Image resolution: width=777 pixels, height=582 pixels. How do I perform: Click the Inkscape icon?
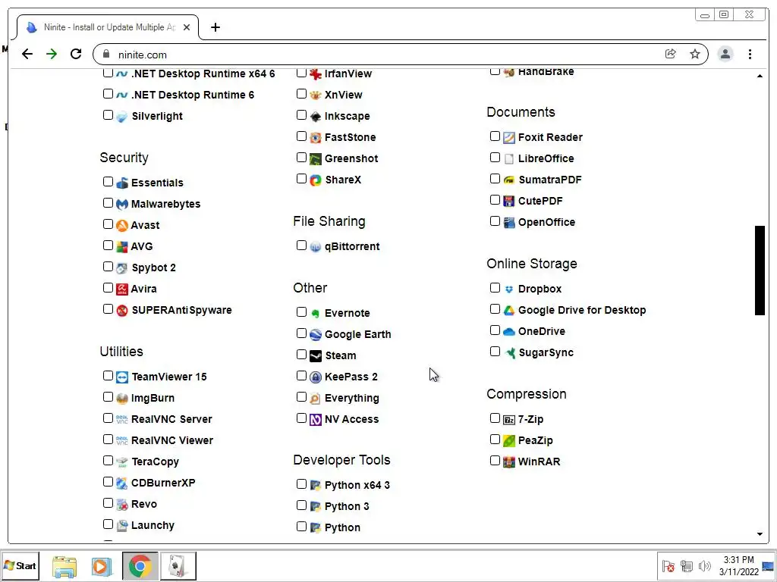coord(316,116)
